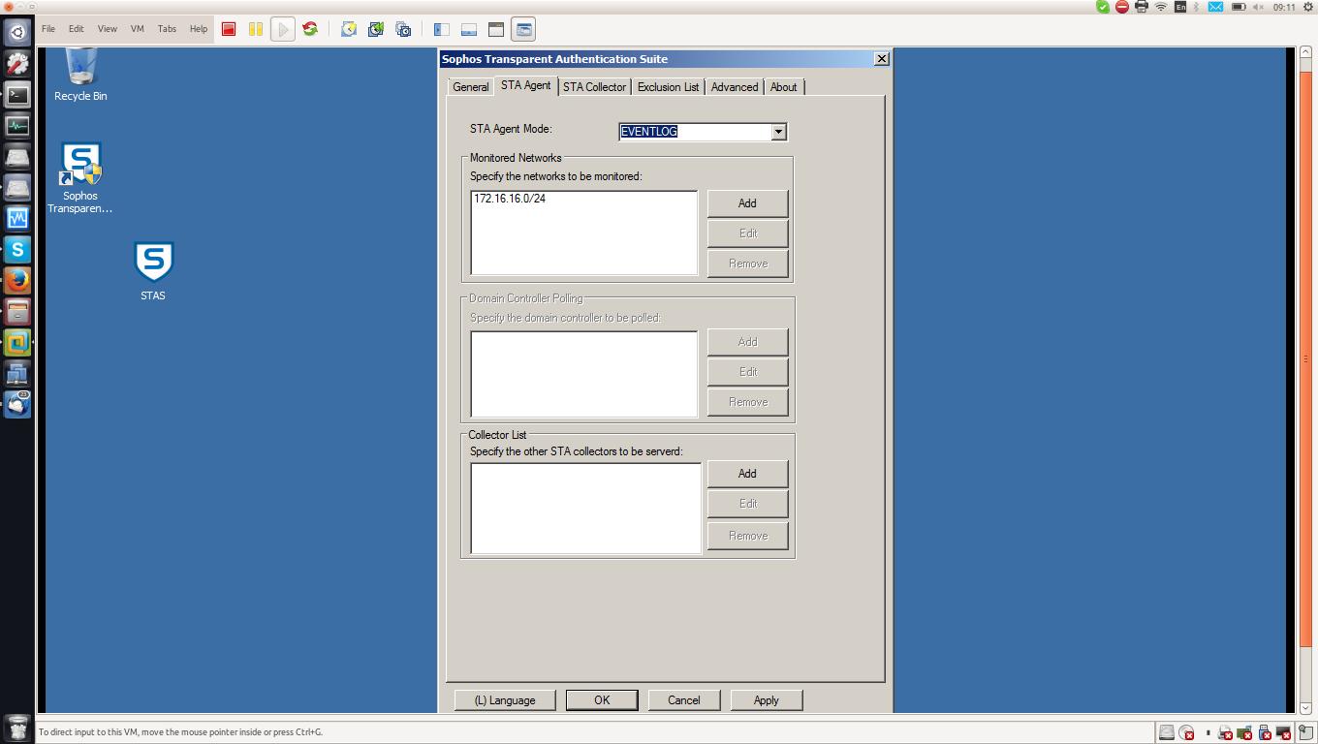
Task: Open the STAS desktop icon
Action: [153, 271]
